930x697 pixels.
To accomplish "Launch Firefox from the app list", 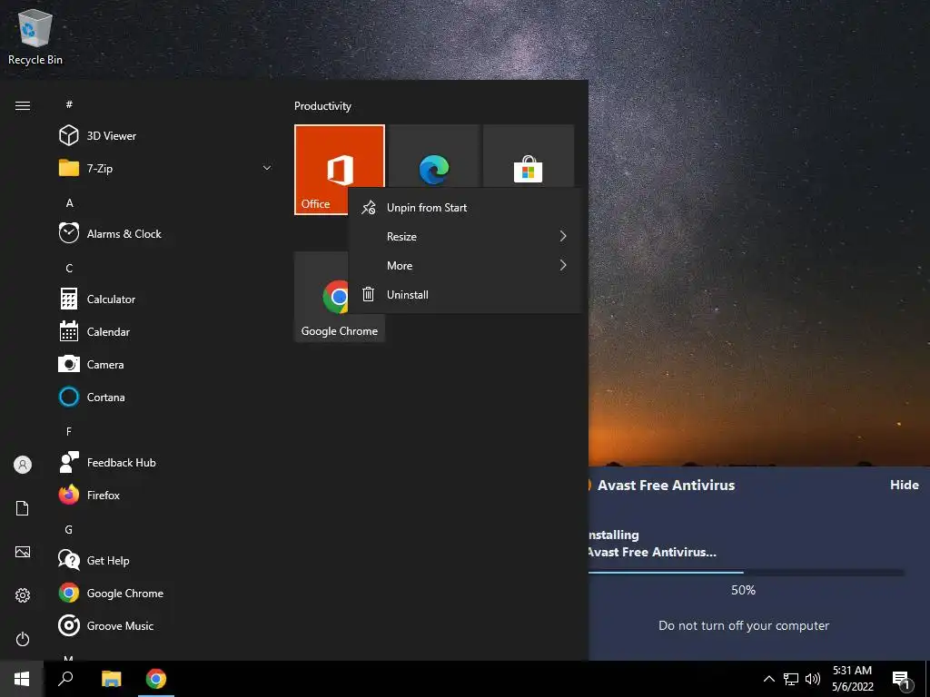I will coord(166,495).
